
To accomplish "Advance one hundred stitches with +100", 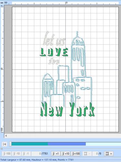I will point(75,154).
